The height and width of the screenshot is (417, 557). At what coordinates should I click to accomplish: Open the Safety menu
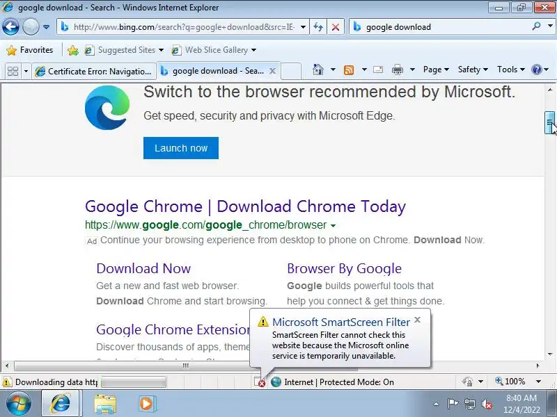click(473, 69)
